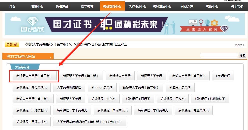Image resolution: width=248 pixels, height=130 pixels.
Task: Open 后续课程：文化类
Action: [x=104, y=99]
